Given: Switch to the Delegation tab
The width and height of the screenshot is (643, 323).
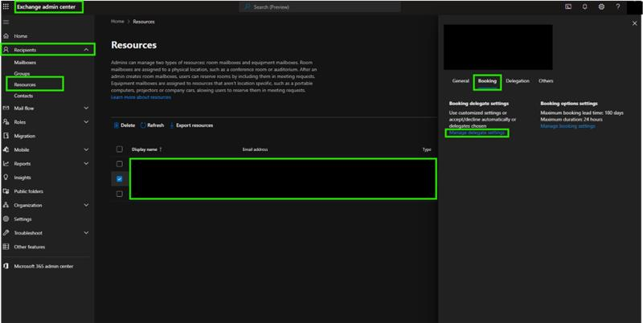Looking at the screenshot, I should pyautogui.click(x=518, y=81).
